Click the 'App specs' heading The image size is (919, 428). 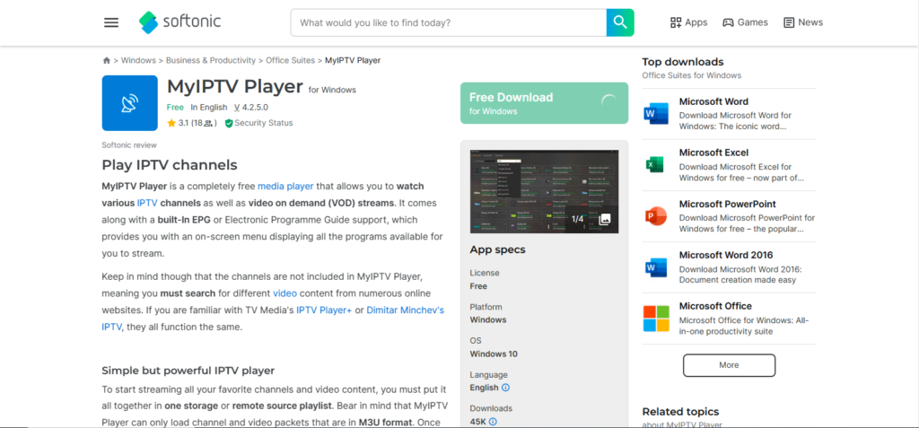[x=497, y=249]
